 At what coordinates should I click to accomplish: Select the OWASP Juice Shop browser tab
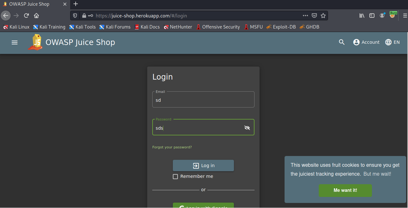point(35,4)
